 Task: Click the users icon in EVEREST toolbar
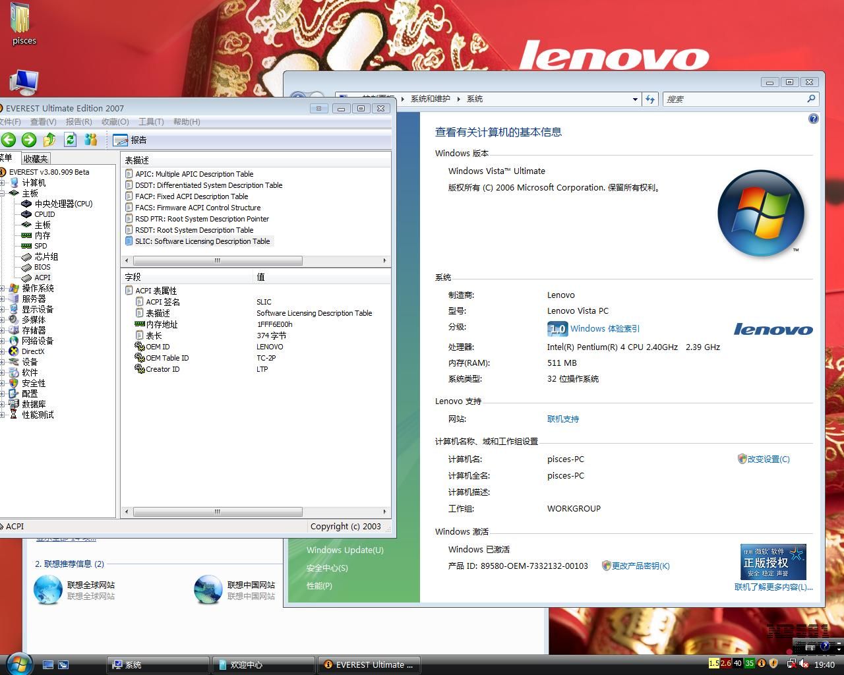click(x=91, y=139)
